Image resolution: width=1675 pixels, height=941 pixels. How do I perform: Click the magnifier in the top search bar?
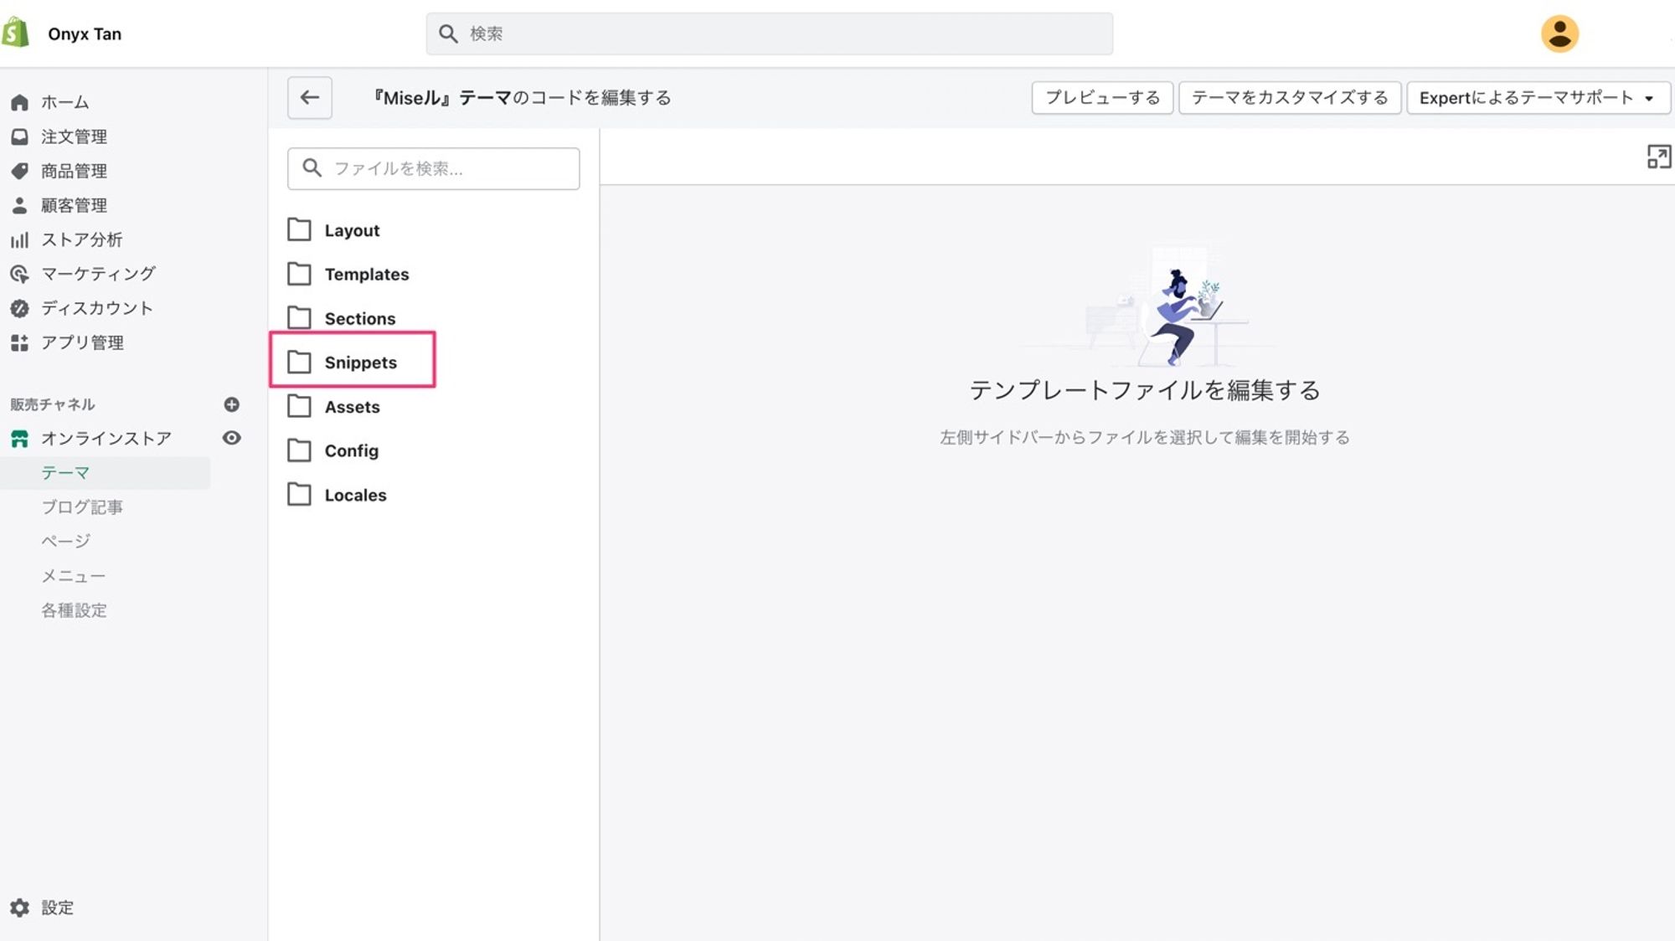point(449,33)
